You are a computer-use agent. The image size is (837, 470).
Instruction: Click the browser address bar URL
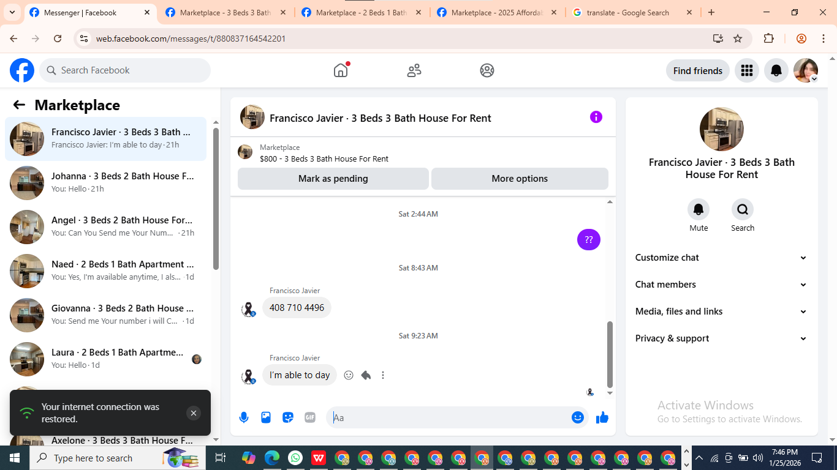191,39
